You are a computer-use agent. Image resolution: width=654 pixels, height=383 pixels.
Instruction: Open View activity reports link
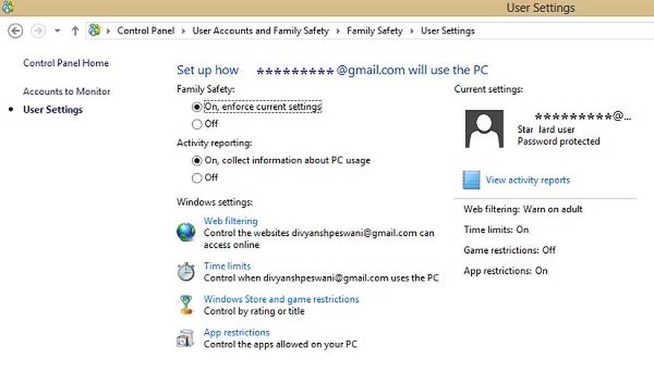pyautogui.click(x=528, y=180)
